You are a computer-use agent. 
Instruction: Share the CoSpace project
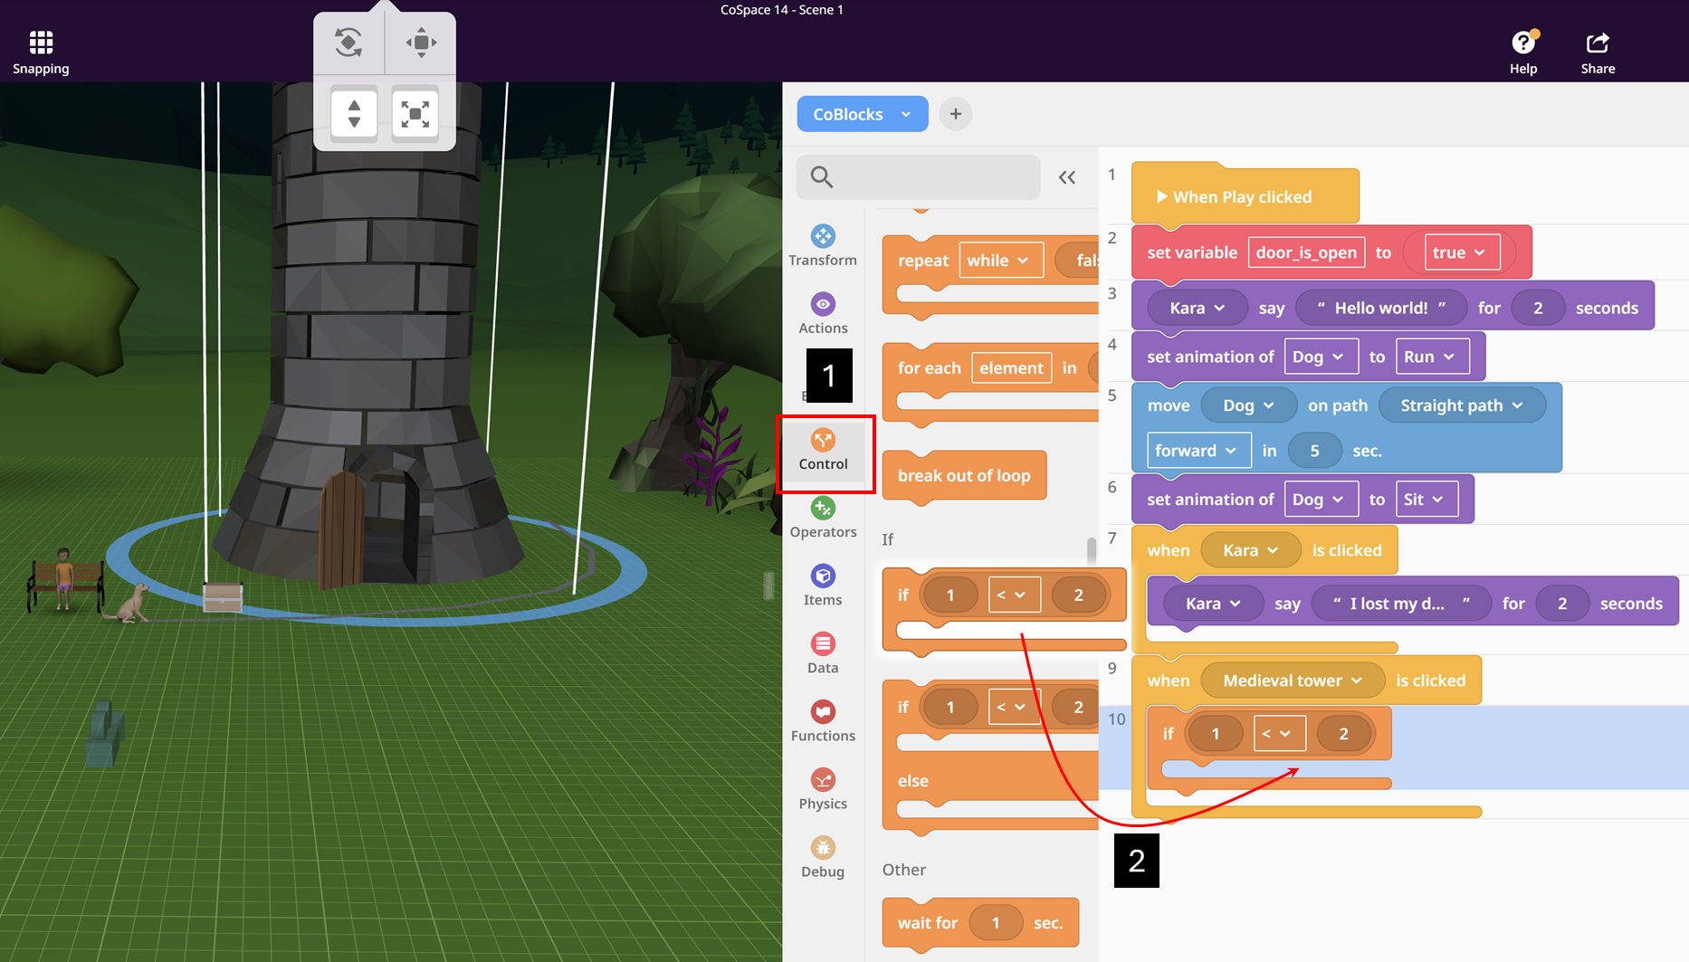pos(1598,52)
